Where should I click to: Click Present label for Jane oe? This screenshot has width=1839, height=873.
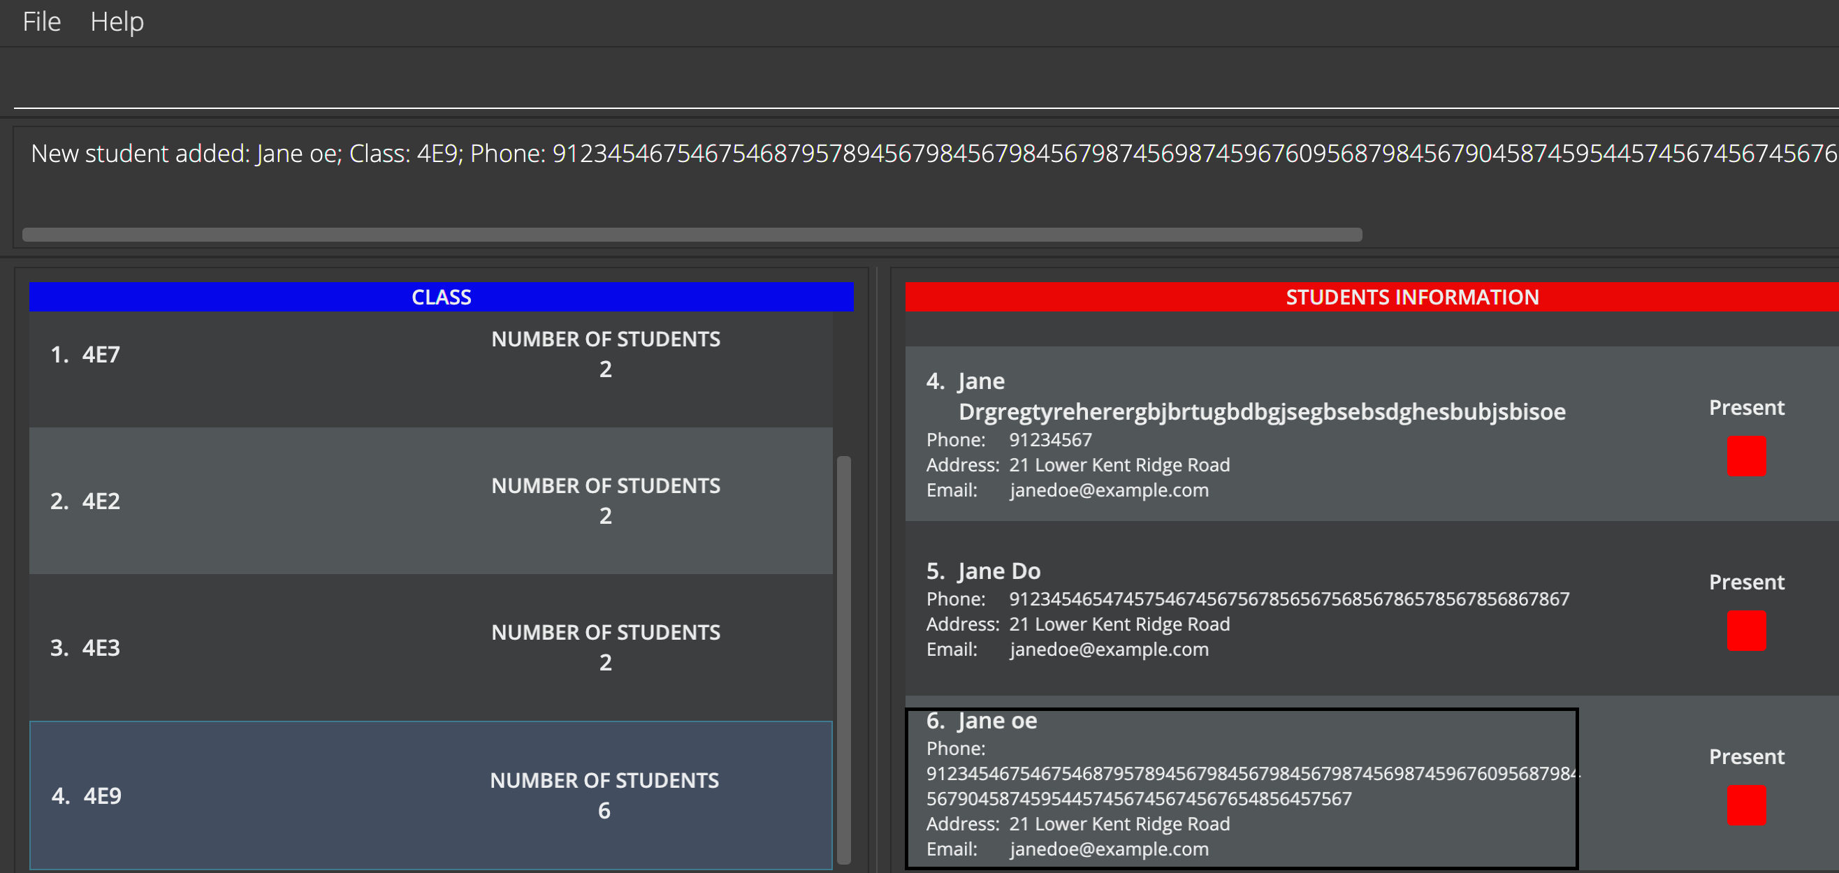click(1746, 756)
